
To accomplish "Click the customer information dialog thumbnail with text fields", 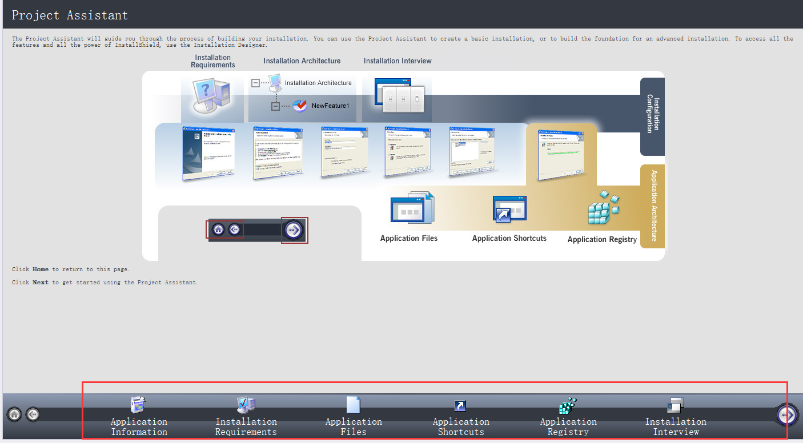I will 344,152.
